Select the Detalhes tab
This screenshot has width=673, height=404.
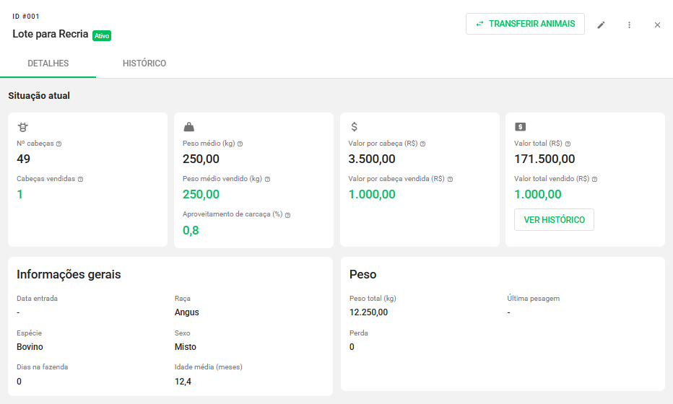(48, 63)
